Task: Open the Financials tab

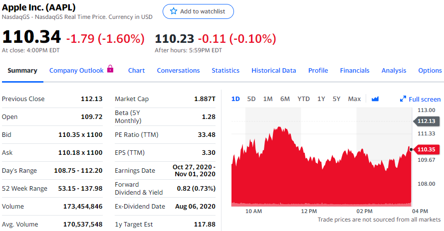Action: (355, 70)
